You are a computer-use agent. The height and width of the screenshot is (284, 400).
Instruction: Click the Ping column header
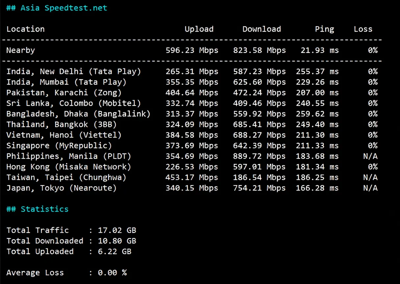(324, 29)
